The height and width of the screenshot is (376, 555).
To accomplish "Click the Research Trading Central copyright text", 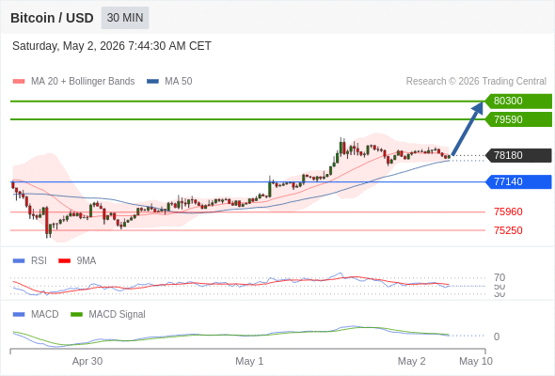I will pyautogui.click(x=476, y=82).
